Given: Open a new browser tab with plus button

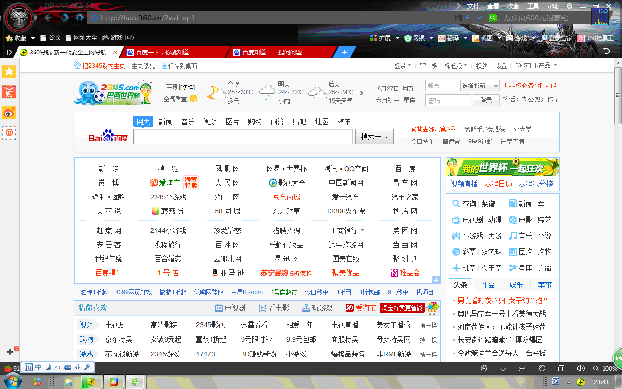Looking at the screenshot, I should pyautogui.click(x=345, y=52).
